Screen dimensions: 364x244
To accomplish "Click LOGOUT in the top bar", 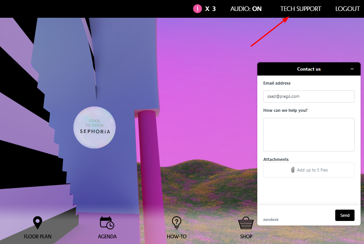I will pos(347,9).
